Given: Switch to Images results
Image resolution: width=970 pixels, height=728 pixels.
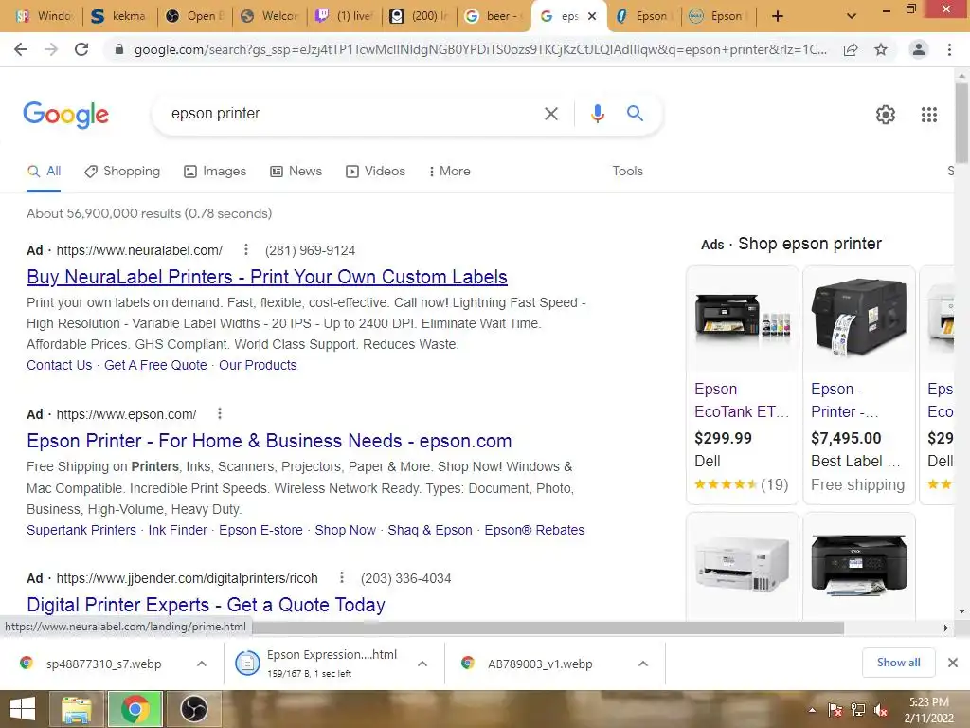Looking at the screenshot, I should point(215,172).
